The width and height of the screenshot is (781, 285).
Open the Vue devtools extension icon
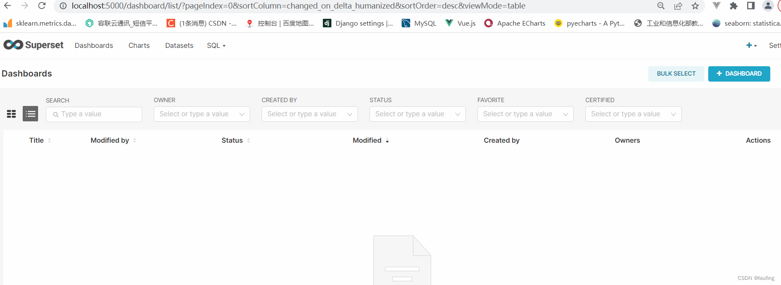[x=716, y=6]
